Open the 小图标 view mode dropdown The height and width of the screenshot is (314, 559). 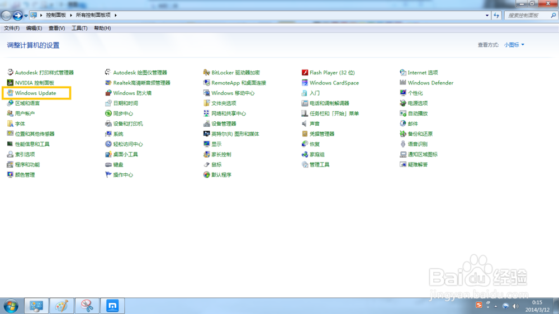(x=514, y=45)
